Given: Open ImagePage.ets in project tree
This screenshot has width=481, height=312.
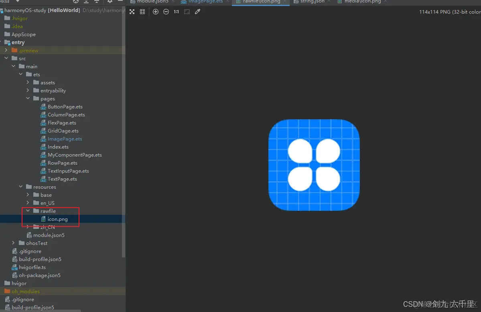Looking at the screenshot, I should pyautogui.click(x=65, y=139).
